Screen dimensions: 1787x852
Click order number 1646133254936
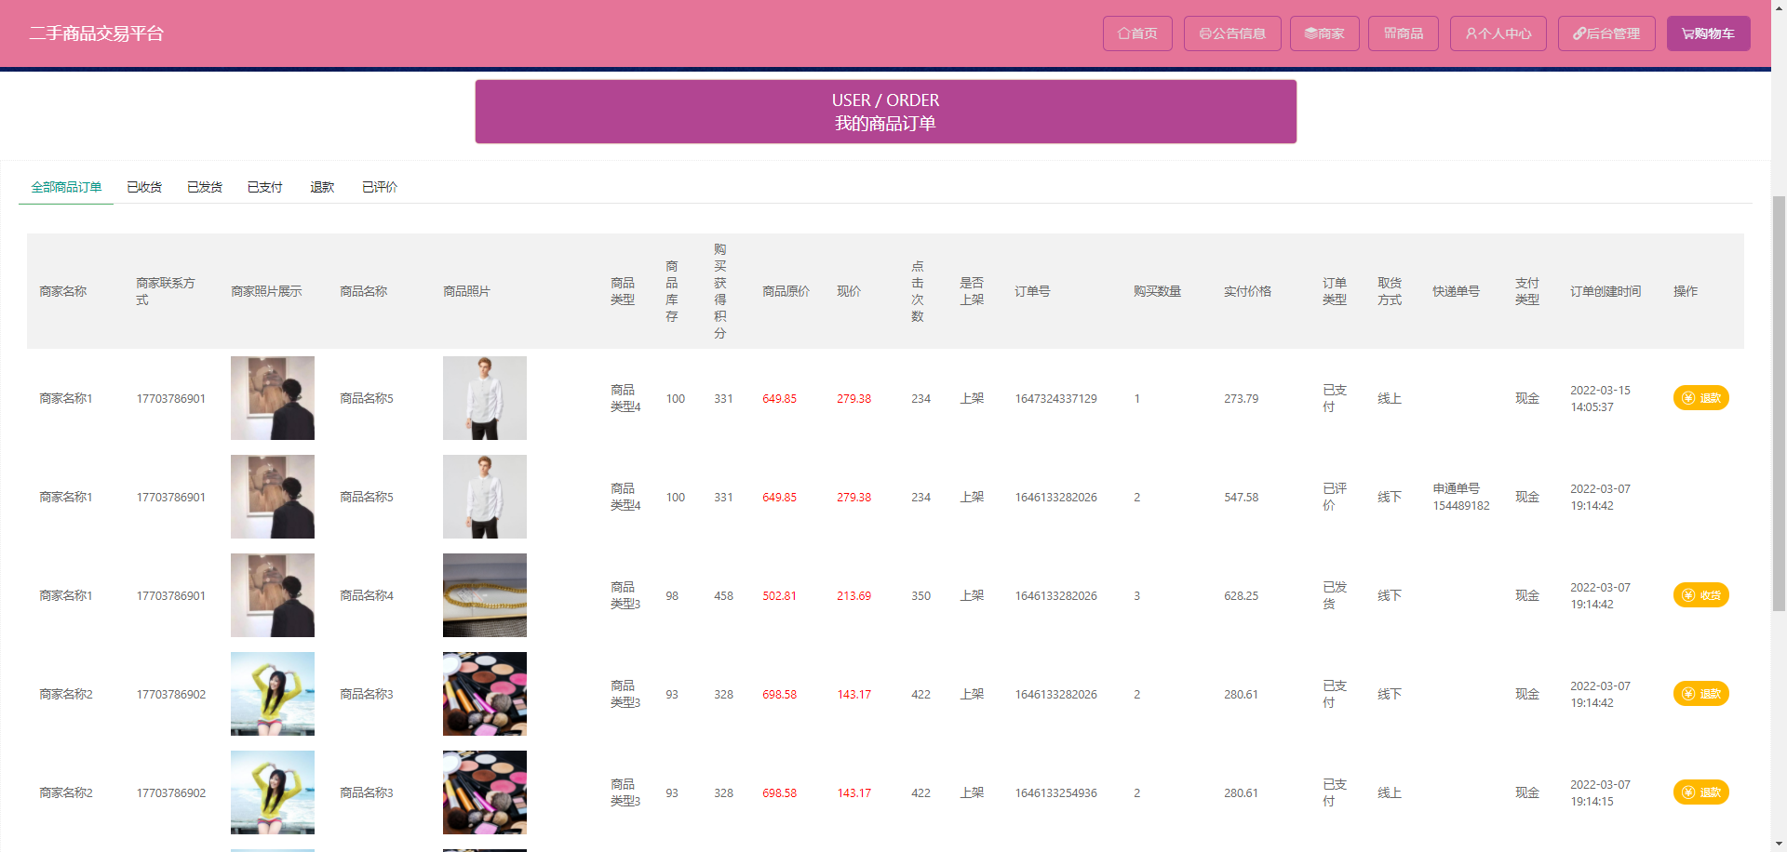coord(1055,792)
